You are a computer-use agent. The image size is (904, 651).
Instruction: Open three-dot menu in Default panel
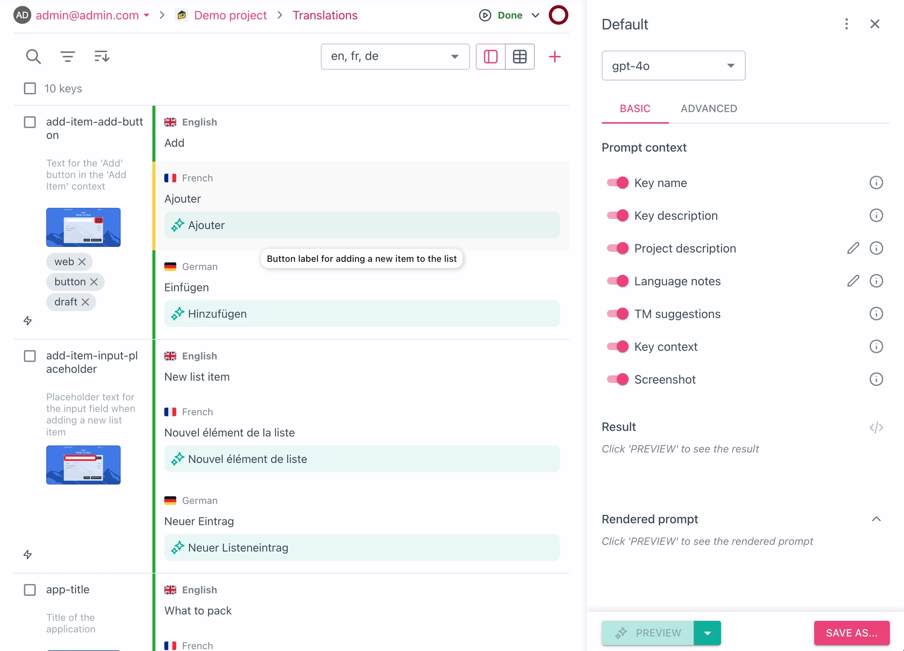[x=846, y=24]
